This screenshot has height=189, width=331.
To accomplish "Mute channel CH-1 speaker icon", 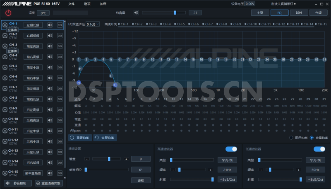I will (x=50, y=25).
